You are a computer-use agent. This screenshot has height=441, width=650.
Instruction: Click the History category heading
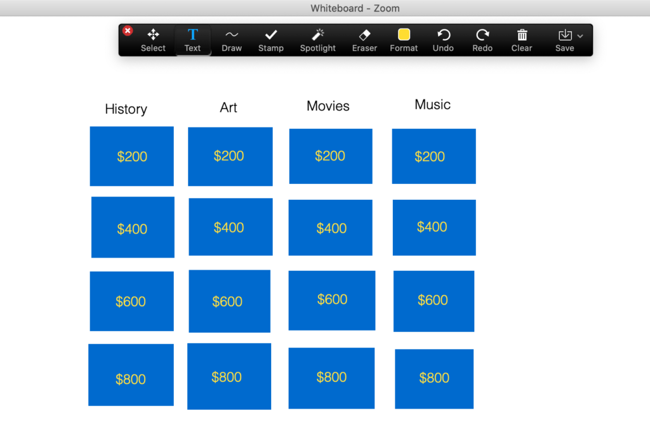tap(126, 109)
